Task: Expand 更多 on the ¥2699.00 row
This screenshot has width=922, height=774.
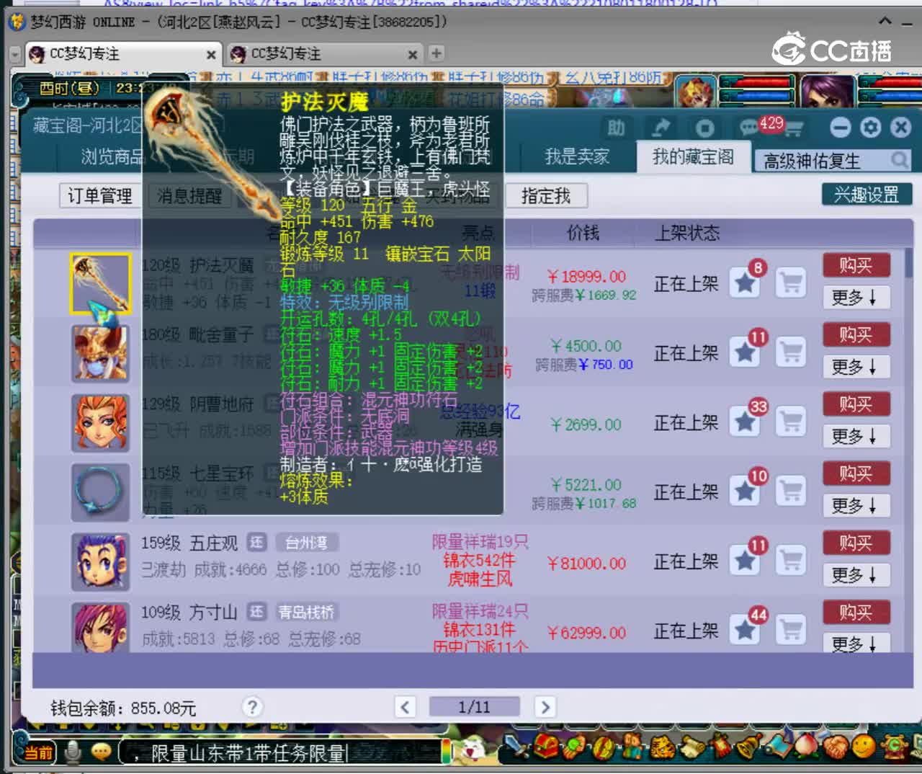Action: (856, 436)
